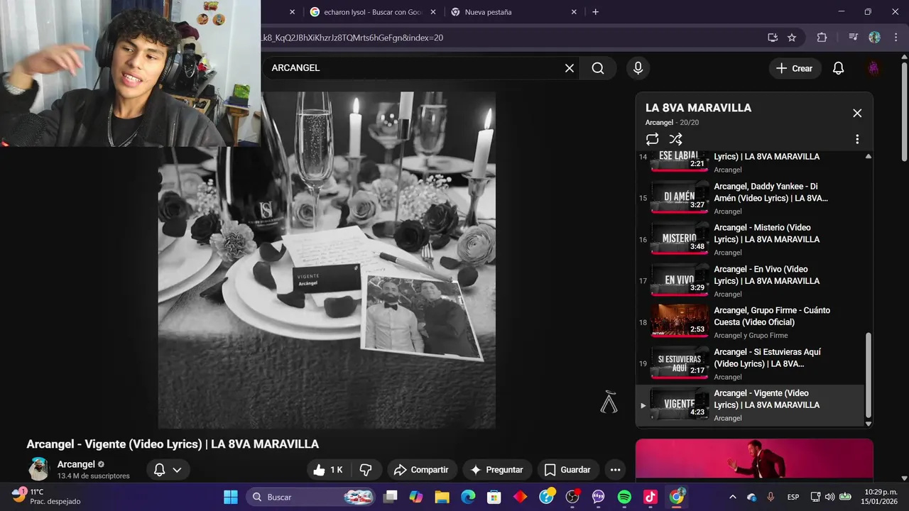
Task: Click playlist scrollbar up arrow
Action: click(x=868, y=156)
